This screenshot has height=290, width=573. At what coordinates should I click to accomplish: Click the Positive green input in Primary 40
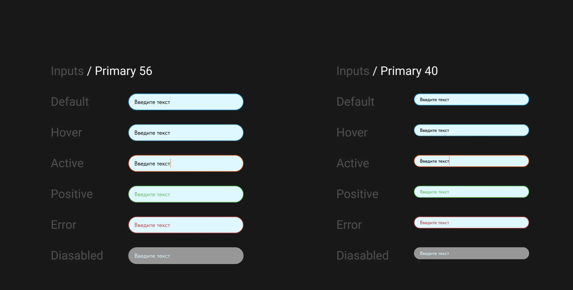[471, 192]
